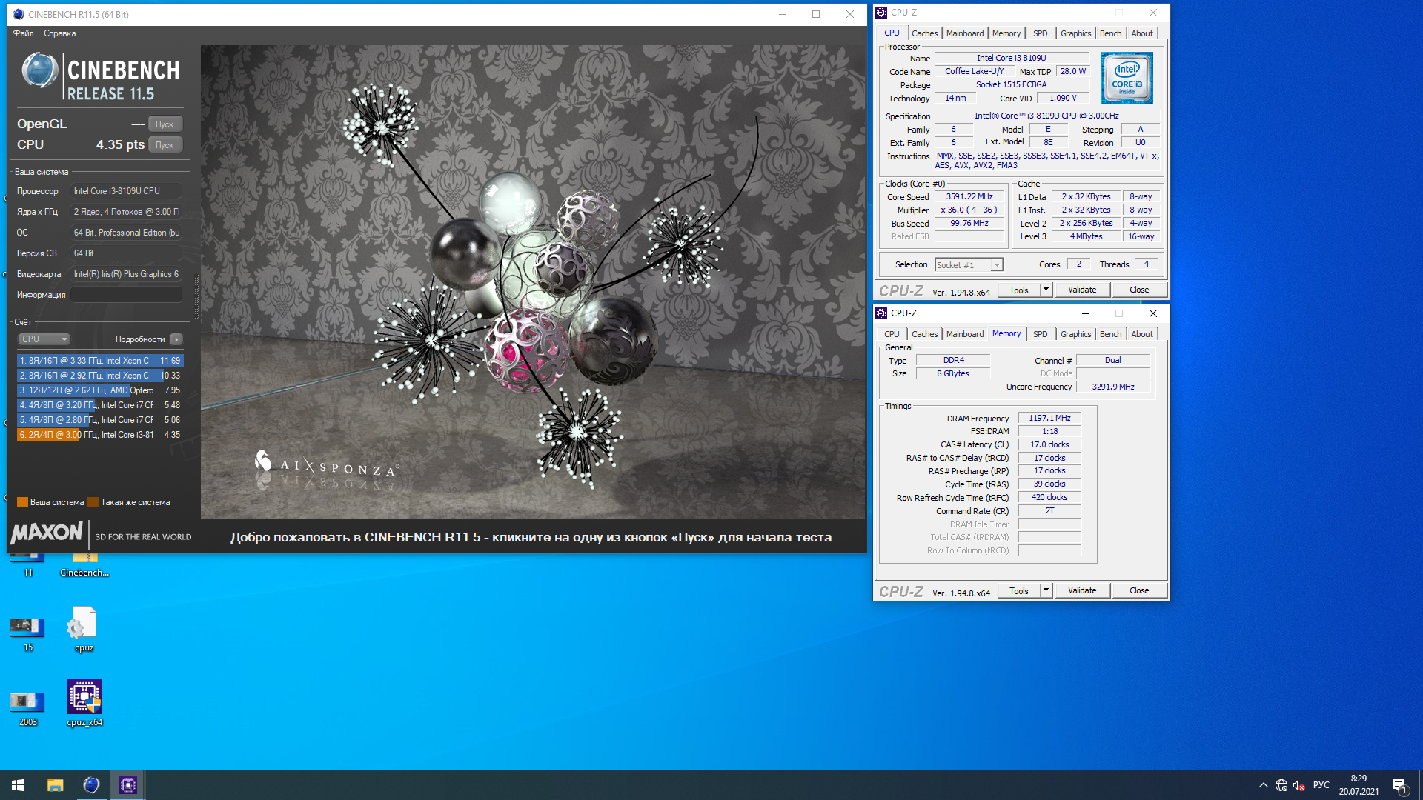Open Graphics tab in lower CPU-Z window
This screenshot has height=800, width=1423.
pyautogui.click(x=1075, y=334)
